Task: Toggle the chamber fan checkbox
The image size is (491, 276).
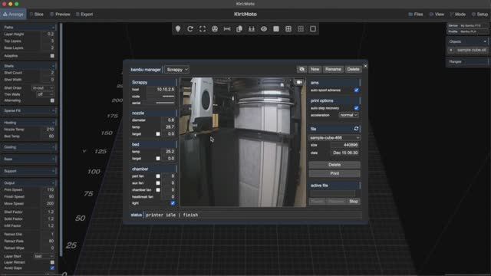Action: coord(158,190)
